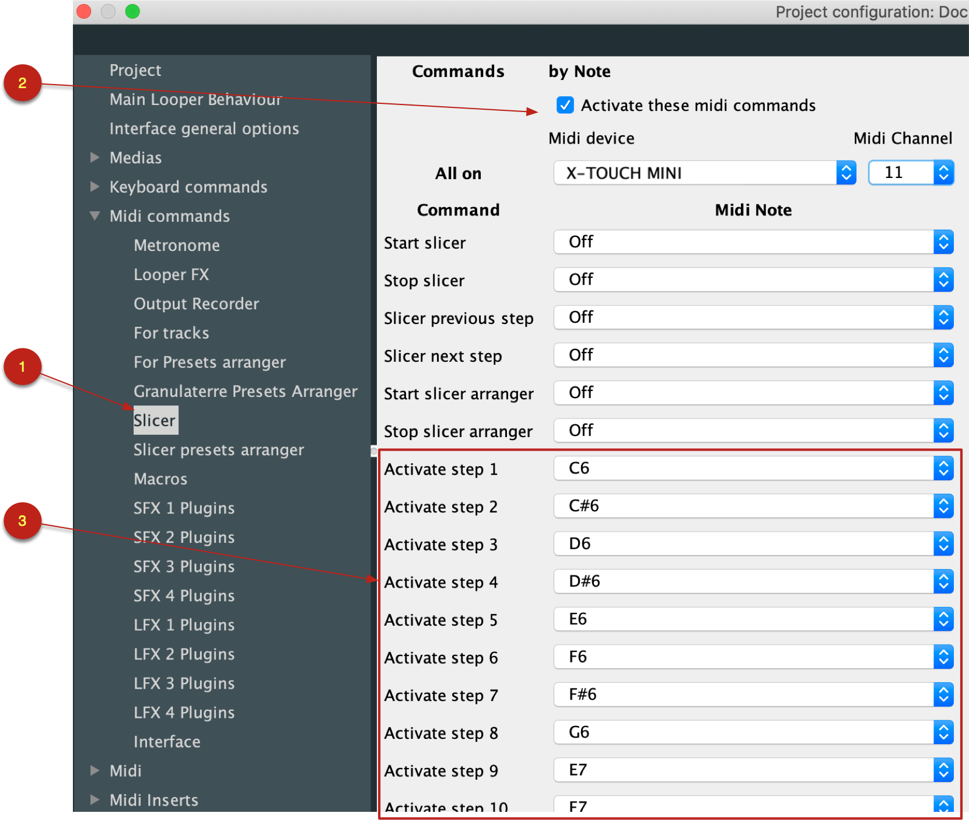969x820 pixels.
Task: Select Midi commands in the sidebar
Action: pos(170,216)
